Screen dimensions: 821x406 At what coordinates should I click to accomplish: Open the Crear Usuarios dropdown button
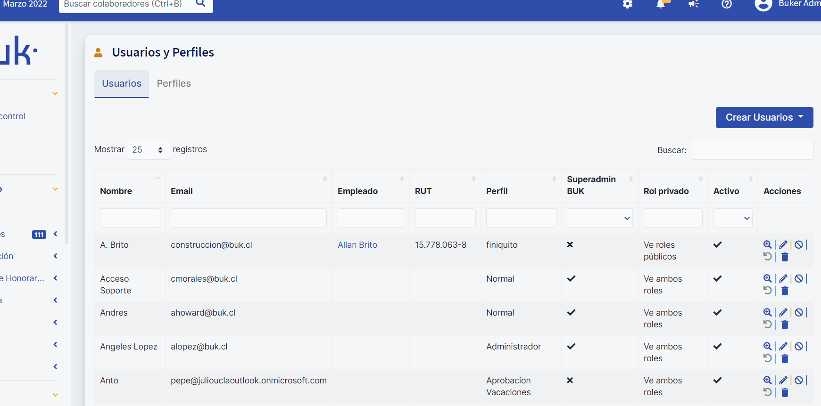pos(764,117)
